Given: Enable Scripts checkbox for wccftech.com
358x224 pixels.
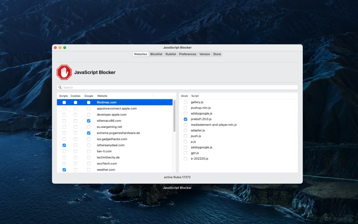Looking at the screenshot, I should [64, 163].
